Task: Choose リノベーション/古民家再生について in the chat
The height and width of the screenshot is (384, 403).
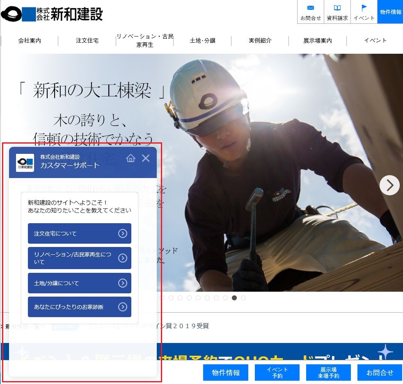Action: click(80, 258)
